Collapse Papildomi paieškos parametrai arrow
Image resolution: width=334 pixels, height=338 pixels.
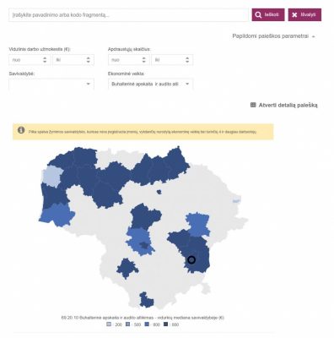point(314,36)
